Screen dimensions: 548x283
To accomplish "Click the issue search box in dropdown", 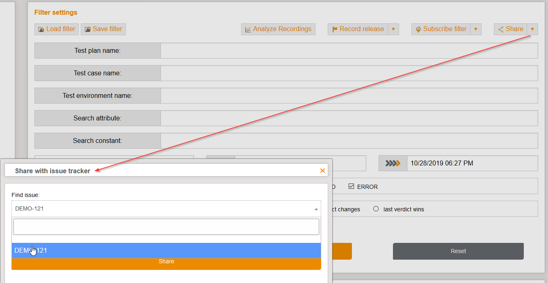I will pyautogui.click(x=166, y=226).
